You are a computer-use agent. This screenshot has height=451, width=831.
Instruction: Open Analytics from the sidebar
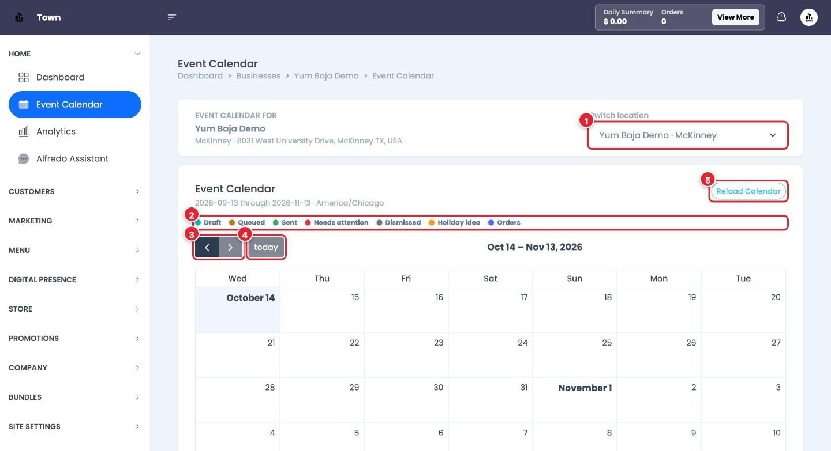pos(75,131)
